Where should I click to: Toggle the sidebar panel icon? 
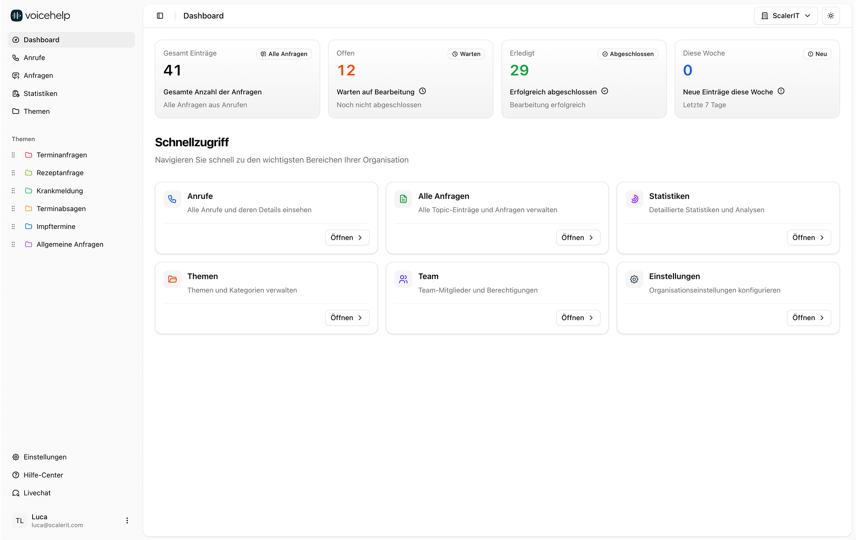tap(160, 16)
